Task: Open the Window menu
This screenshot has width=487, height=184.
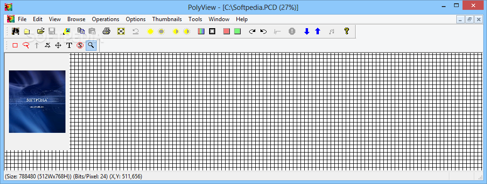Action: (x=219, y=19)
